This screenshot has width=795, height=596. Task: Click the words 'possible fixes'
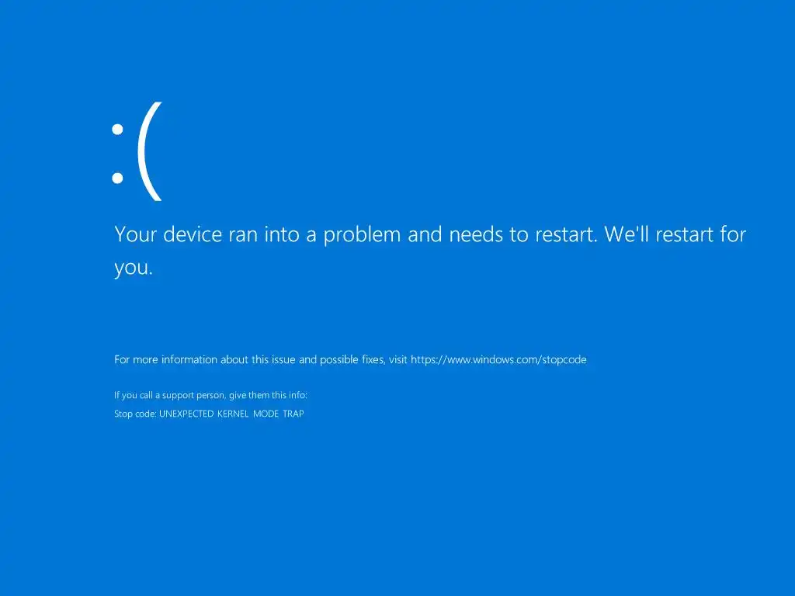click(352, 360)
